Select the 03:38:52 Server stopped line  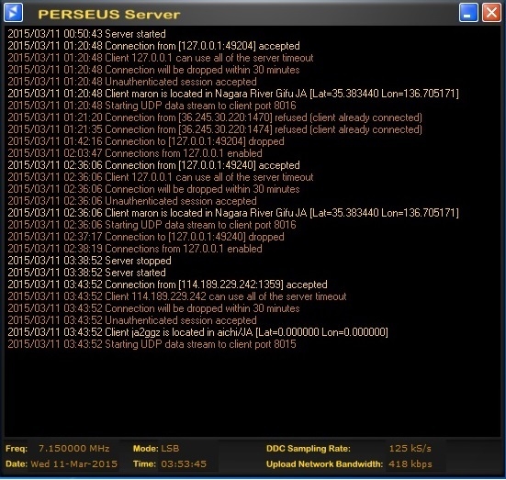(89, 261)
